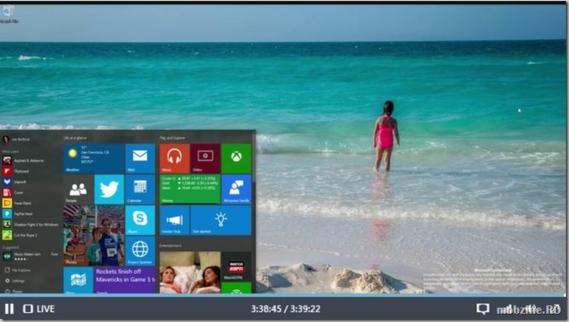Open the Music headphones tile

[174, 158]
